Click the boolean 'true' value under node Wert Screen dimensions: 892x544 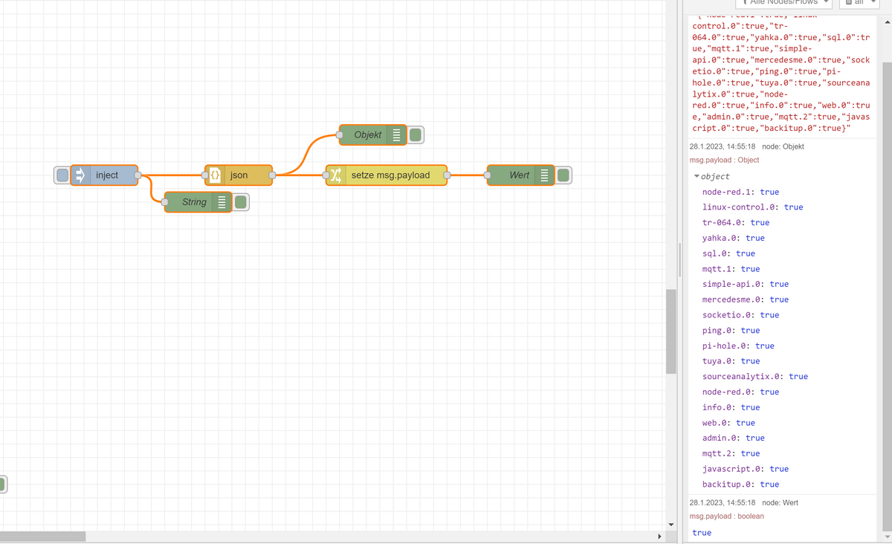pyautogui.click(x=702, y=533)
